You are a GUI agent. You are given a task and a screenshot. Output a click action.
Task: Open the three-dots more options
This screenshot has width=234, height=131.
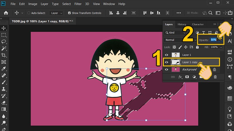pyautogui.click(x=179, y=13)
